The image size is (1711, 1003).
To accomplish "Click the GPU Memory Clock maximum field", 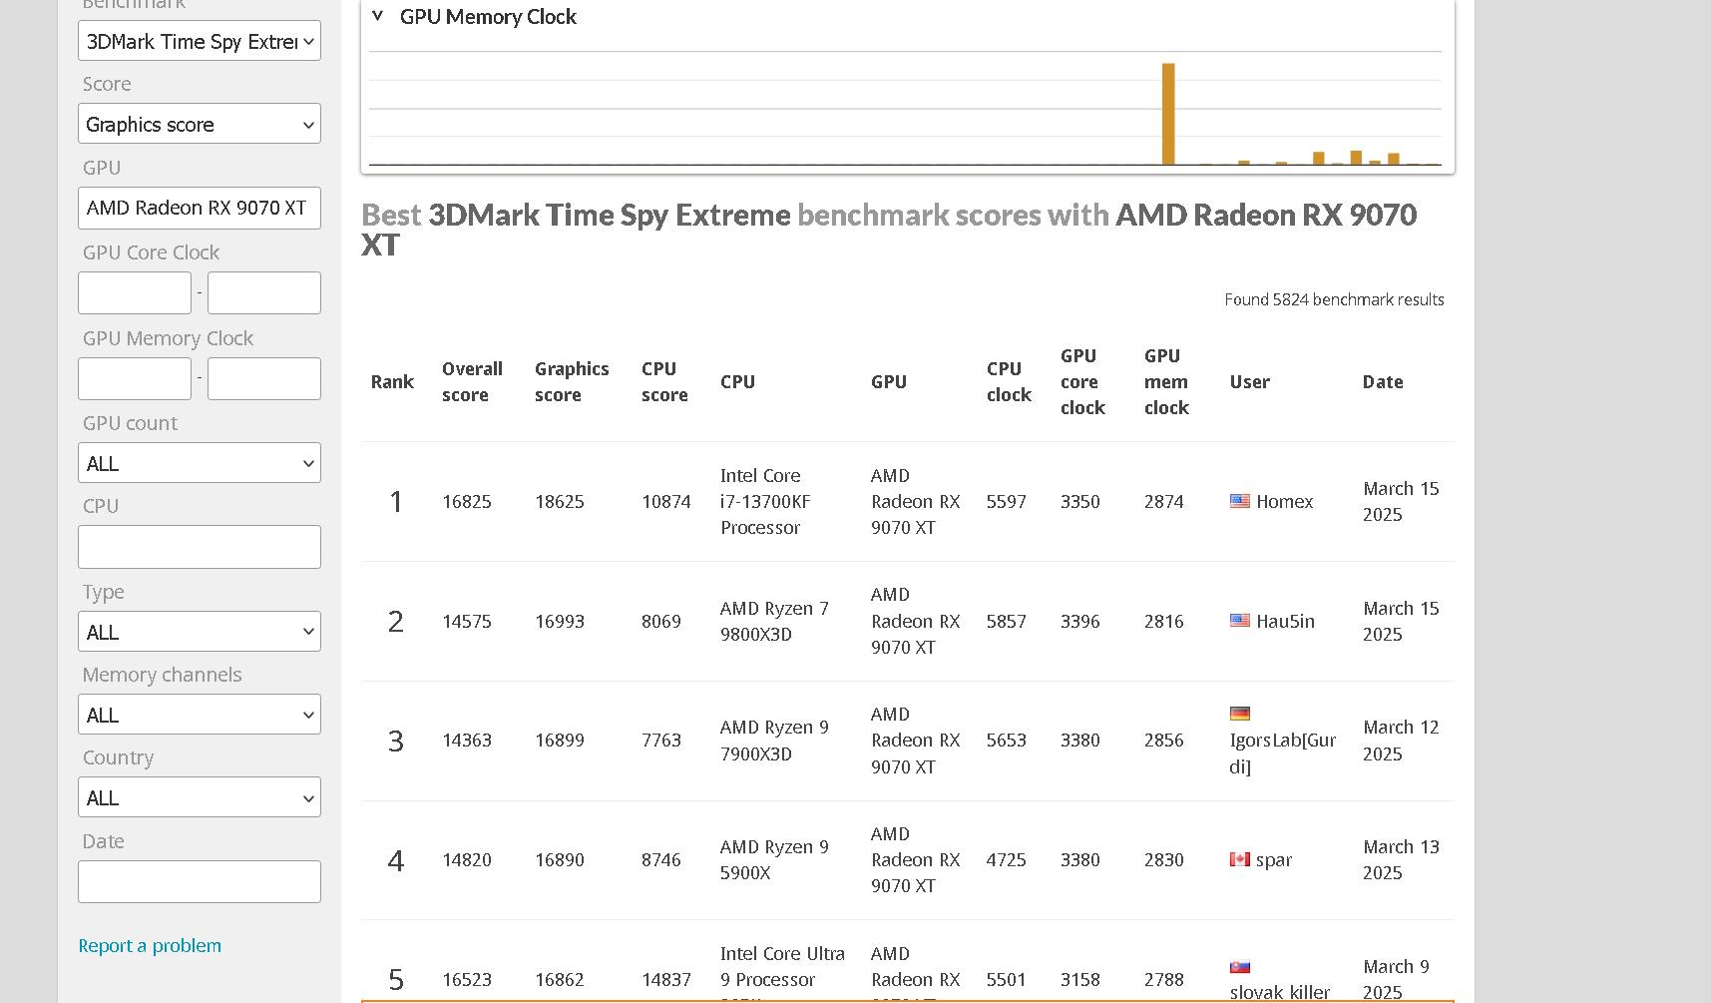I will pyautogui.click(x=263, y=379).
